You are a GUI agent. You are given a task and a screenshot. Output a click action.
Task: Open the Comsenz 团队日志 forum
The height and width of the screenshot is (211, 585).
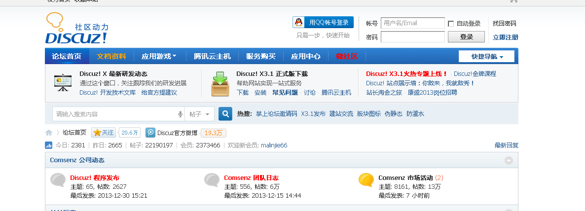pyautogui.click(x=252, y=178)
